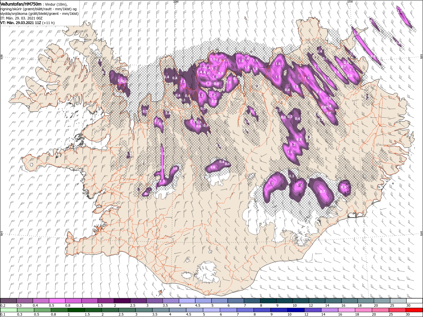This screenshot has height=317, width=423.
Task: Pick the navy blue swatch between 10 and 12, lower legend
Action: coord(296,310)
